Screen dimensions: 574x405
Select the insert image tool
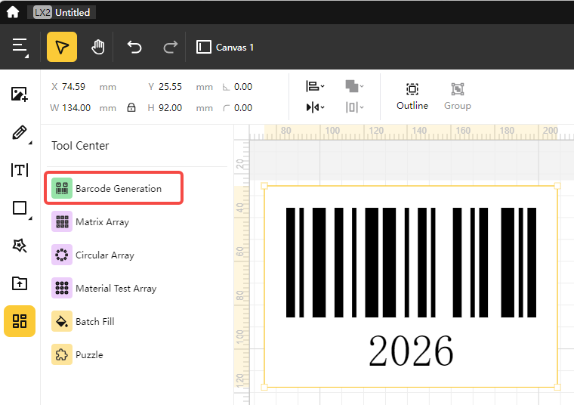click(20, 94)
